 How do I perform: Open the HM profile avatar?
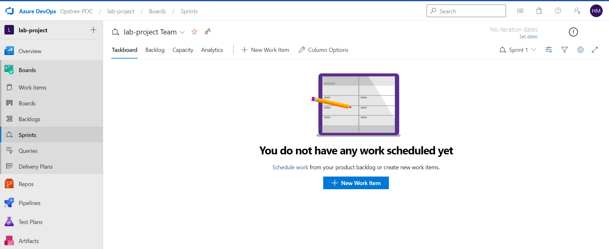pyautogui.click(x=596, y=11)
